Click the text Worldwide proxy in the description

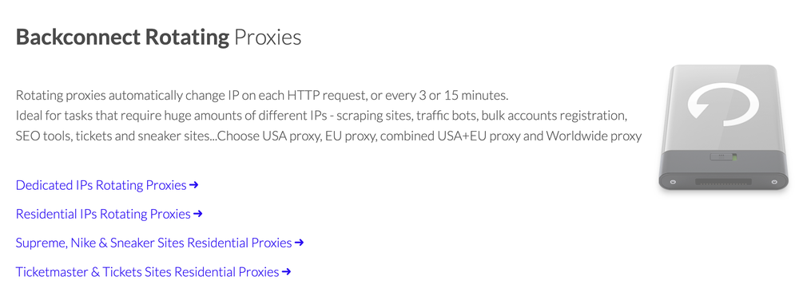click(x=594, y=136)
